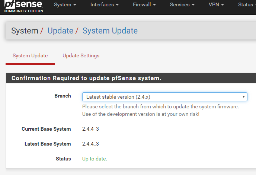
Task: Click the Current Base System value 2.4.4_3
Action: click(x=90, y=129)
